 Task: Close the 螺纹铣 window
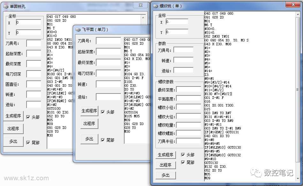[293, 5]
